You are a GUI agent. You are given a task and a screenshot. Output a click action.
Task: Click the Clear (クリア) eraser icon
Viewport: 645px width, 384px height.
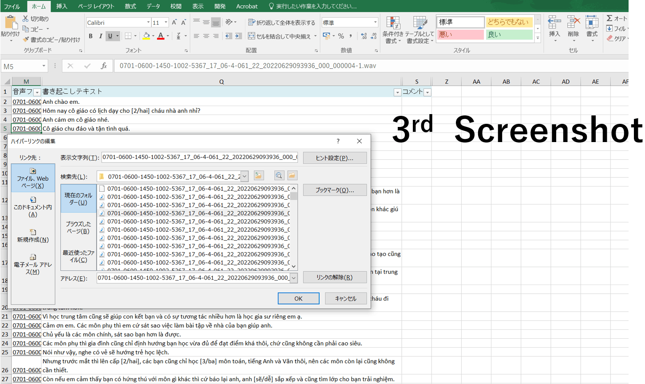pos(610,39)
